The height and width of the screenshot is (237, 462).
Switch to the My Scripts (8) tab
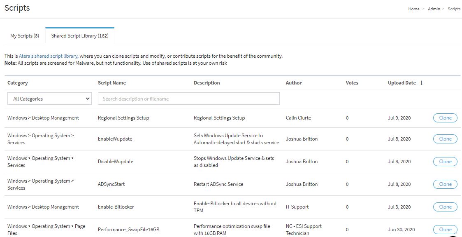[x=25, y=36]
